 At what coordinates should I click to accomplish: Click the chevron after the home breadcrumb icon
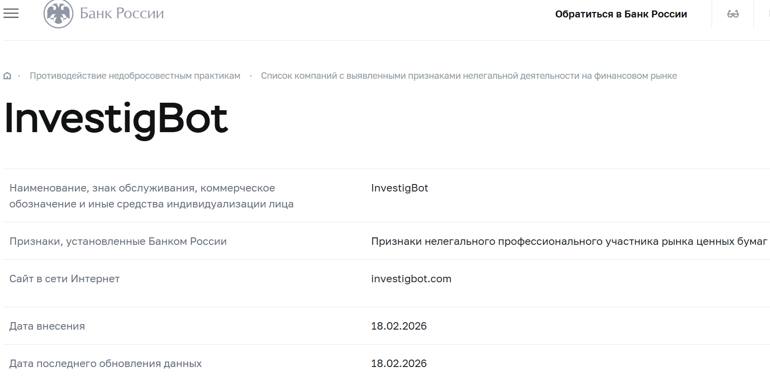(x=19, y=75)
